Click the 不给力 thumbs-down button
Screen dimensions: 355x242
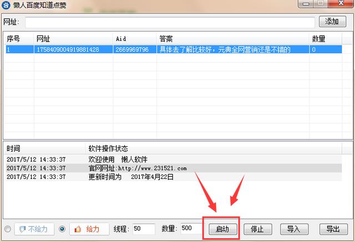tap(34, 229)
